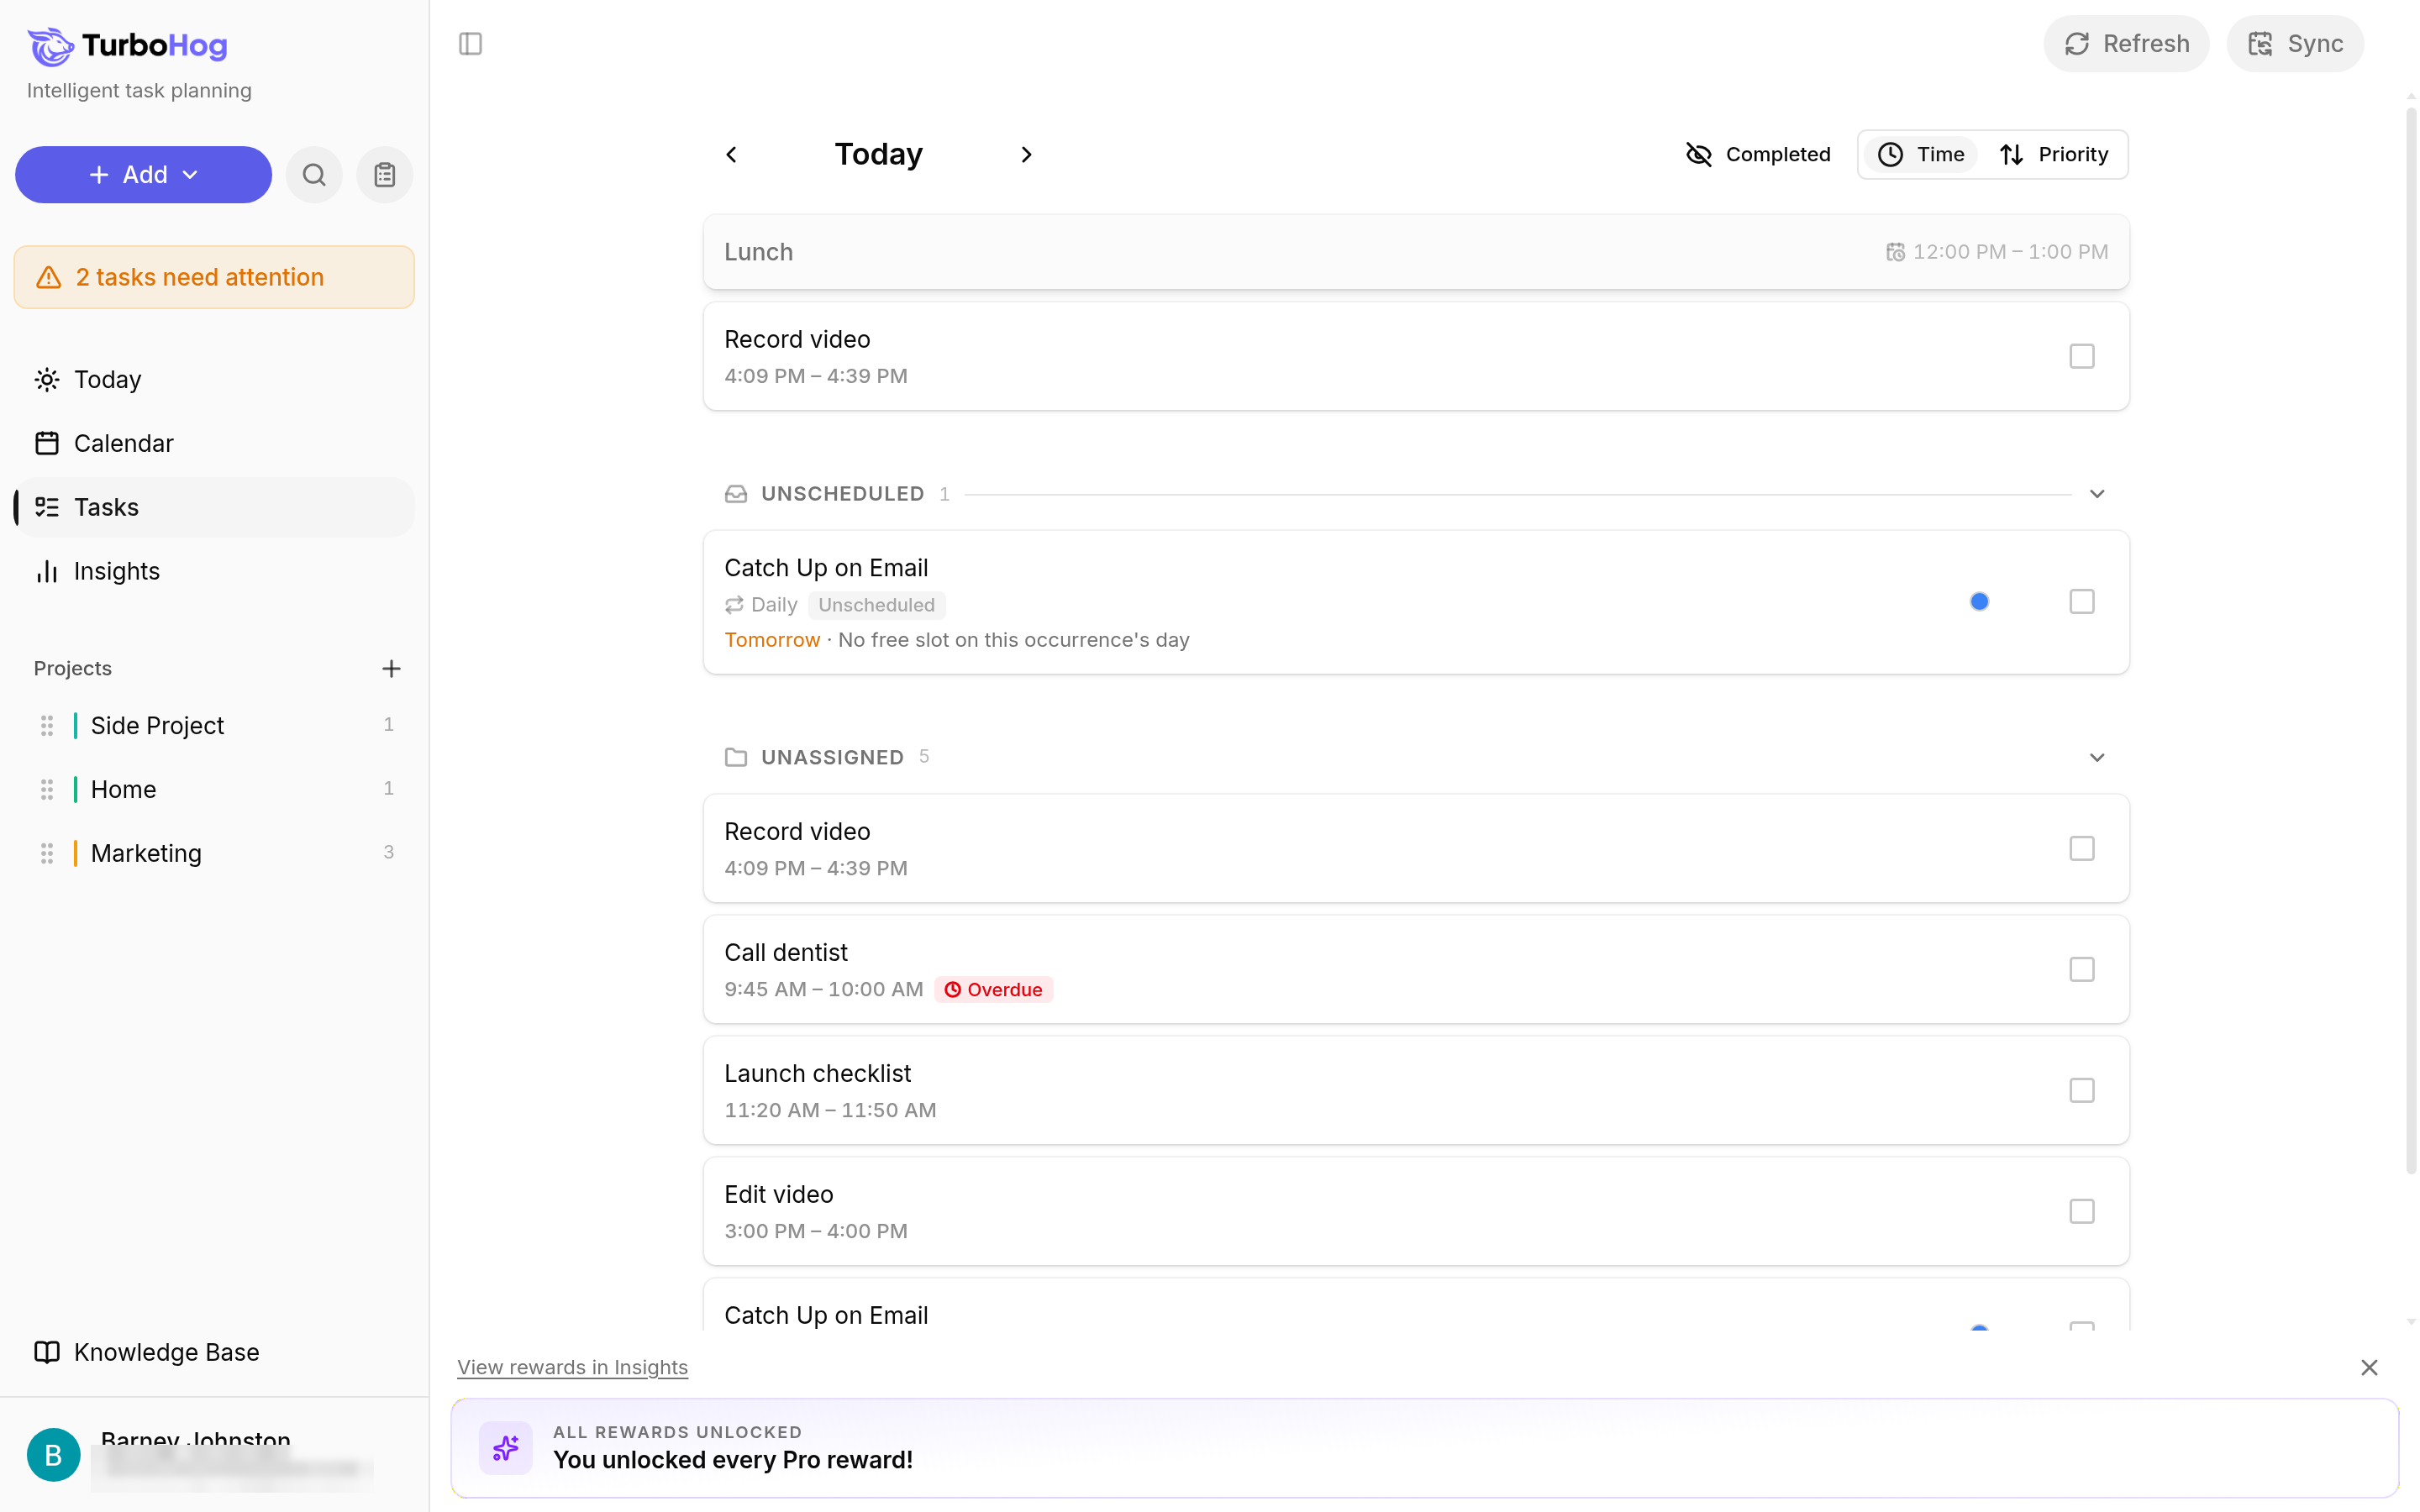Viewport: 2420px width, 1512px height.
Task: Sort tasks by Priority
Action: pyautogui.click(x=2054, y=154)
